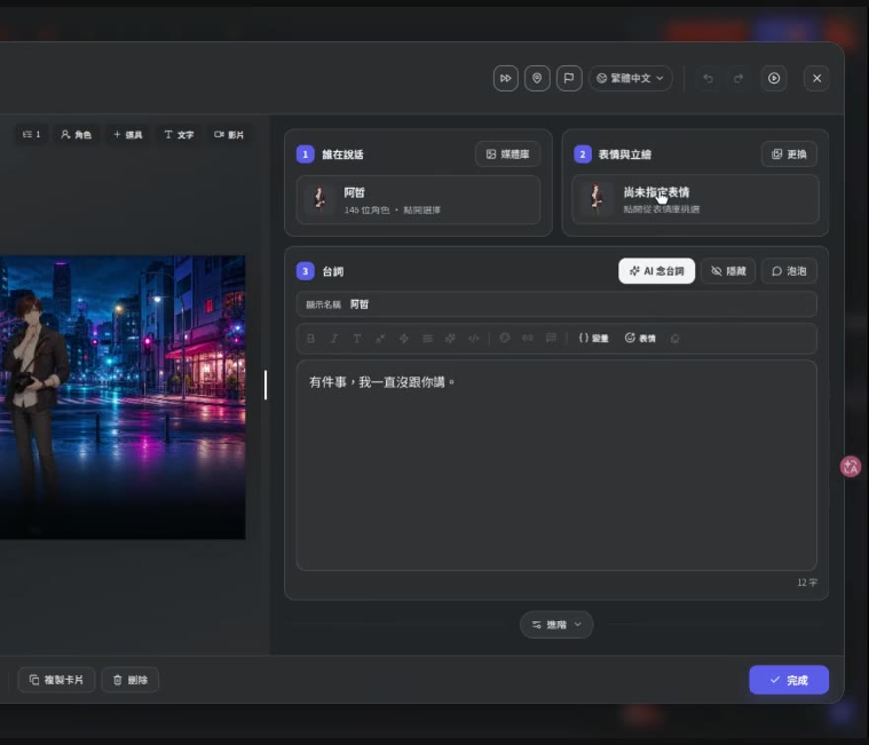Click the flag icon button

tap(569, 78)
